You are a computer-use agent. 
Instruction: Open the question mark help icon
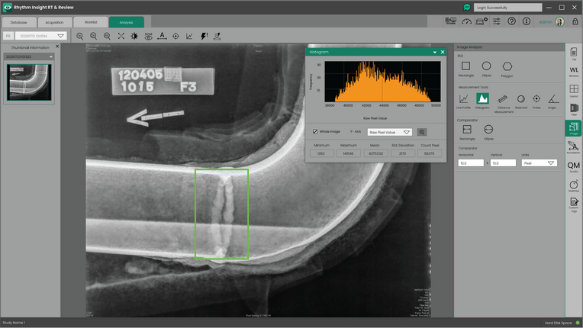click(511, 21)
